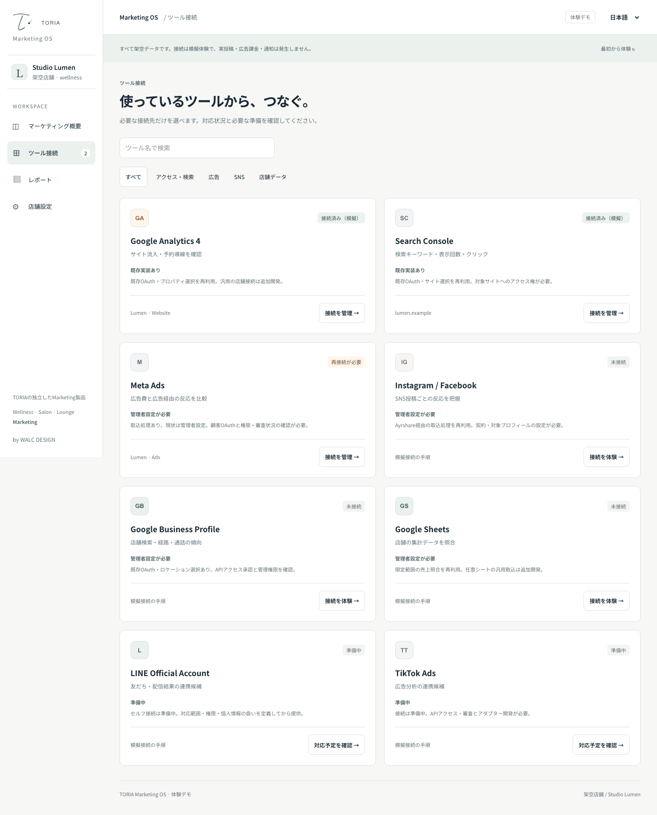Click the ツール名で検索 search field
The height and width of the screenshot is (815, 657).
[197, 148]
